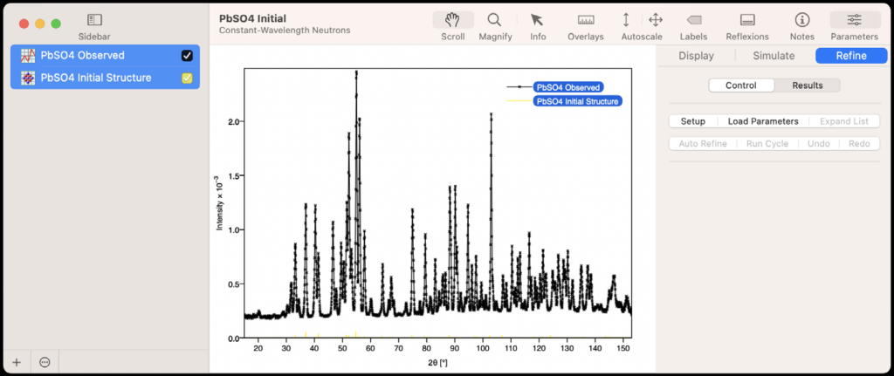Show the Reflexions panel

(x=747, y=20)
